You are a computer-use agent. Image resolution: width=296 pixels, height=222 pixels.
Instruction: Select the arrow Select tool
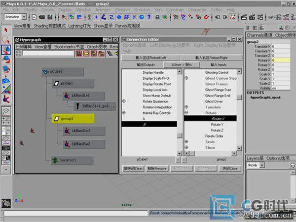6,30
